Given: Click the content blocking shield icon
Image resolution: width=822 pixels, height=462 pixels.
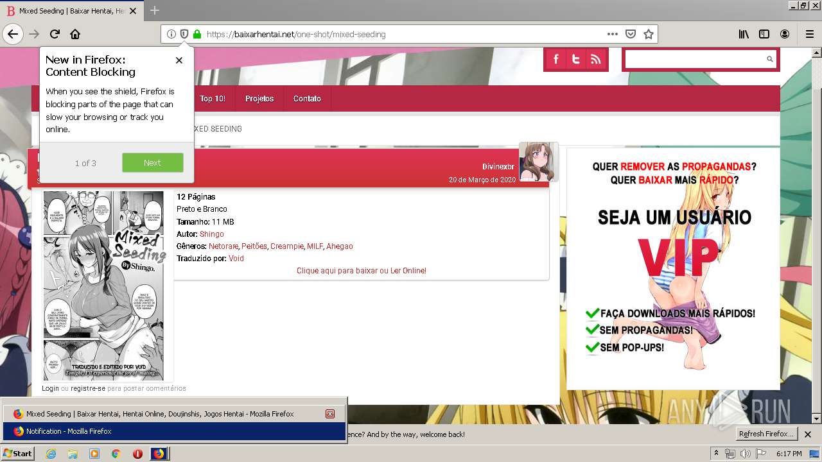Looking at the screenshot, I should tap(184, 34).
